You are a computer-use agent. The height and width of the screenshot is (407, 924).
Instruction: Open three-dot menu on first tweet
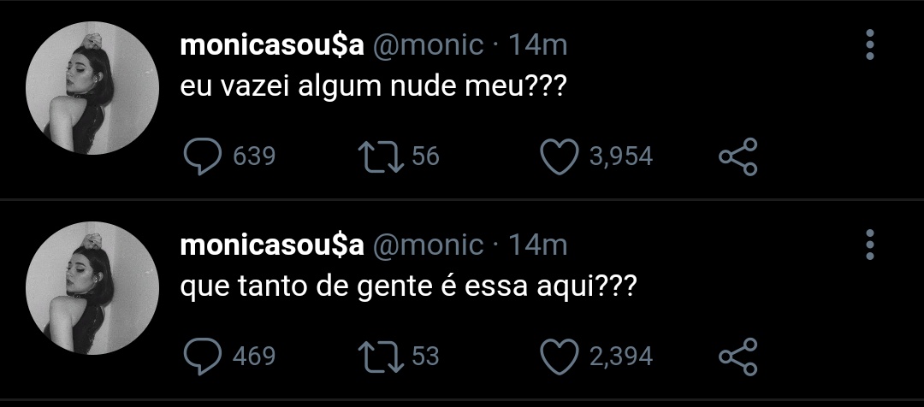[x=870, y=44]
